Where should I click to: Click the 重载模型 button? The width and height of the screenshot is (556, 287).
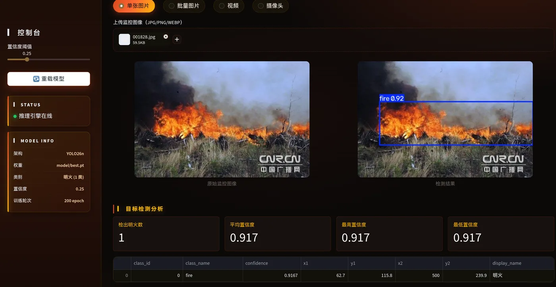(49, 79)
